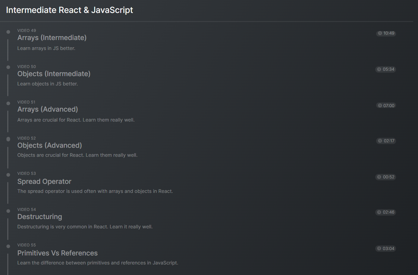Select the timeline dot for Video 52
The height and width of the screenshot is (275, 418).
pos(8,139)
